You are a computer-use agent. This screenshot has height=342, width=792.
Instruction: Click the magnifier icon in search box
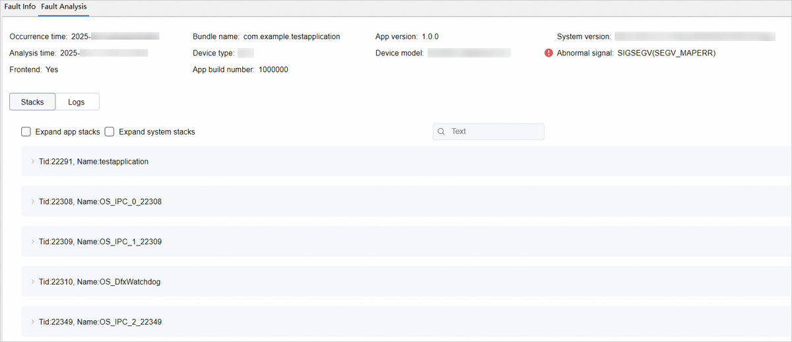(x=442, y=132)
